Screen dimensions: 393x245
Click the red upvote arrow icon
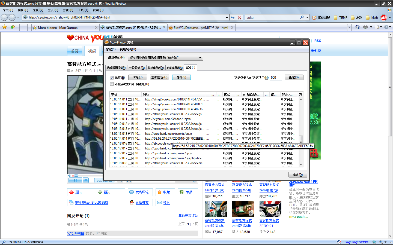coord(72,192)
